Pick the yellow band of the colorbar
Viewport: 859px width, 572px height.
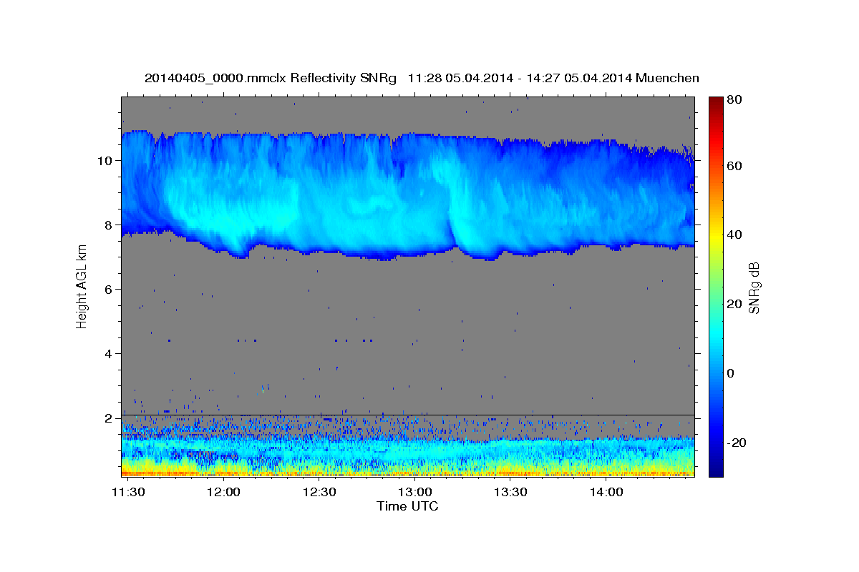click(x=716, y=236)
